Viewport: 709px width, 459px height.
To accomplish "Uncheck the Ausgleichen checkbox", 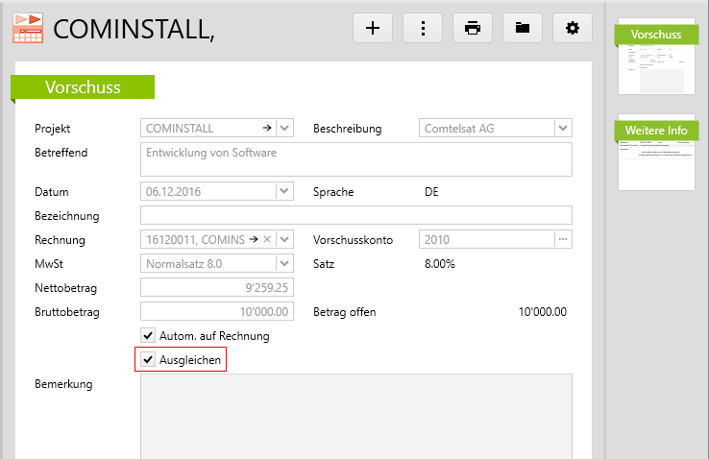I will click(x=149, y=360).
